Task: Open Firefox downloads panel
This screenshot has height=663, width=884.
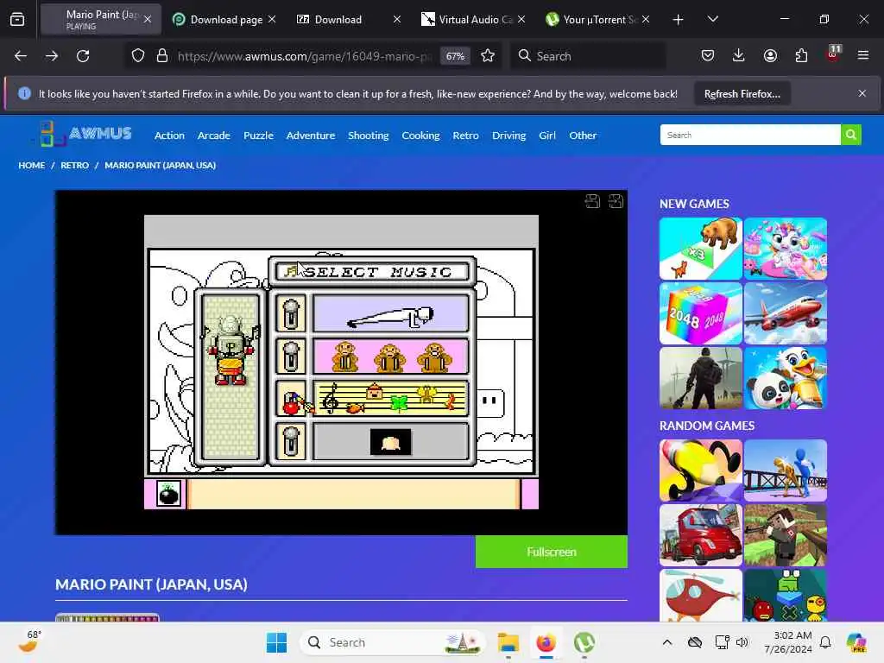Action: click(739, 55)
